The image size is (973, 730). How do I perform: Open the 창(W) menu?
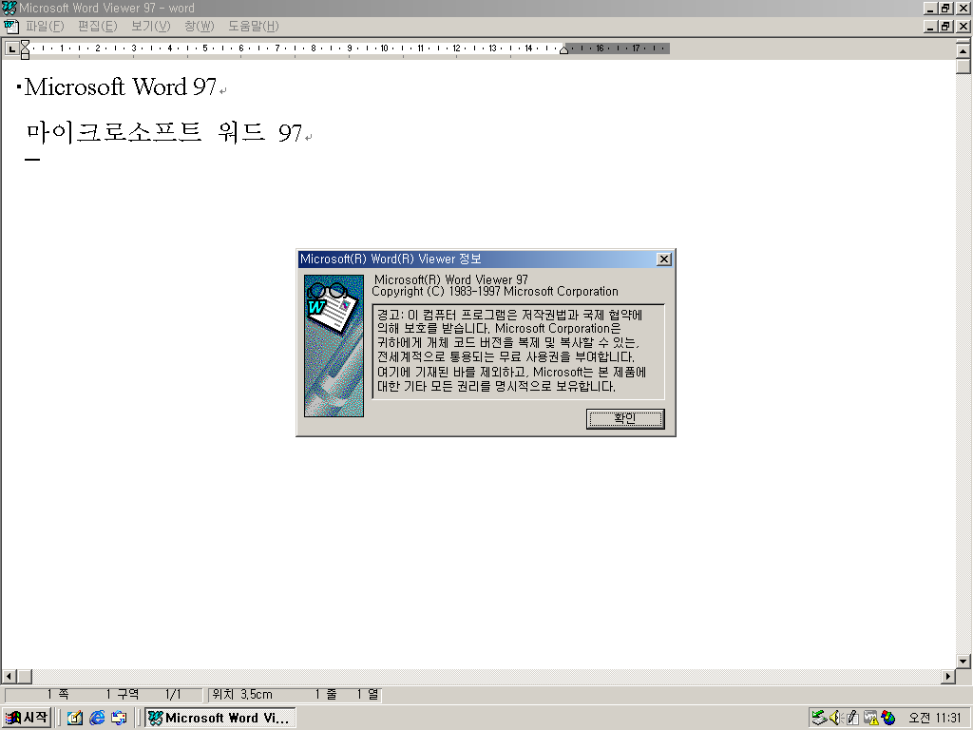[200, 26]
